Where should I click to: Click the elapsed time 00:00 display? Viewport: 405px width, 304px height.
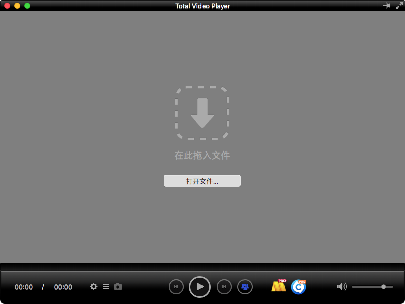(x=24, y=287)
